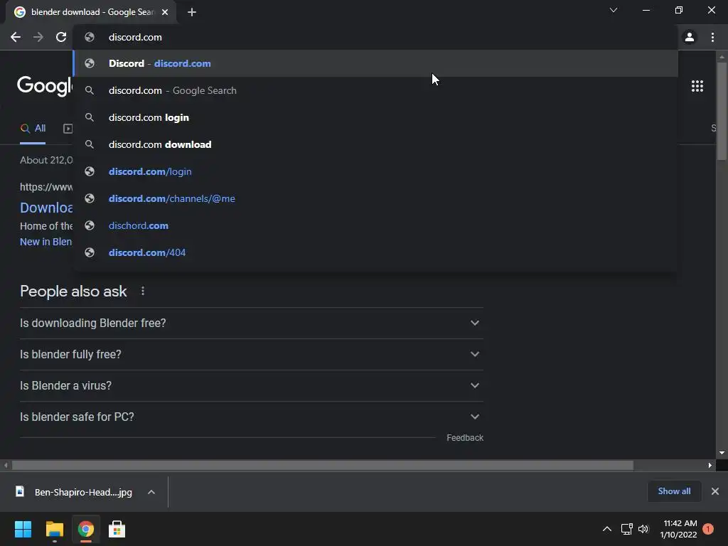Click the Chrome taskbar icon
Screen dimensions: 728x546
tap(85, 529)
